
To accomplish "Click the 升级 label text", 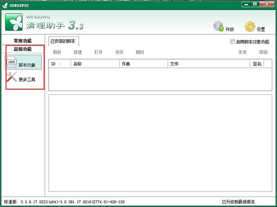I will click(229, 29).
